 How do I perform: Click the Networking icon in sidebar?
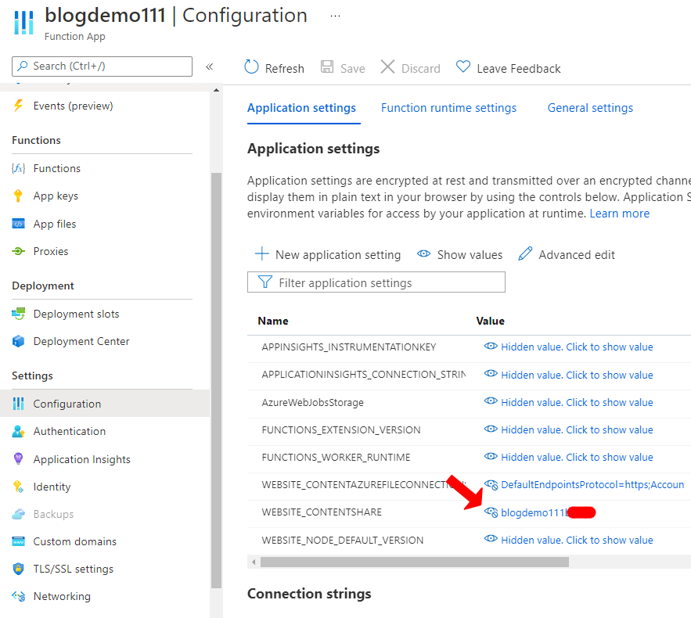(18, 596)
